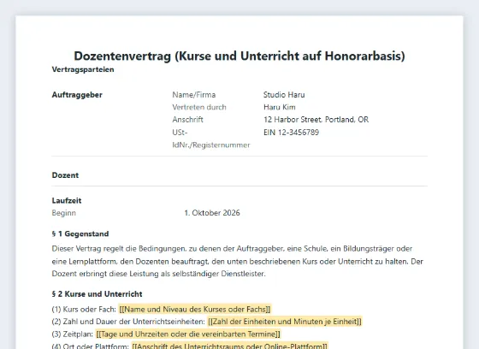Click the "§ 1 Gegenstand" heading
The width and height of the screenshot is (479, 349).
tap(80, 234)
